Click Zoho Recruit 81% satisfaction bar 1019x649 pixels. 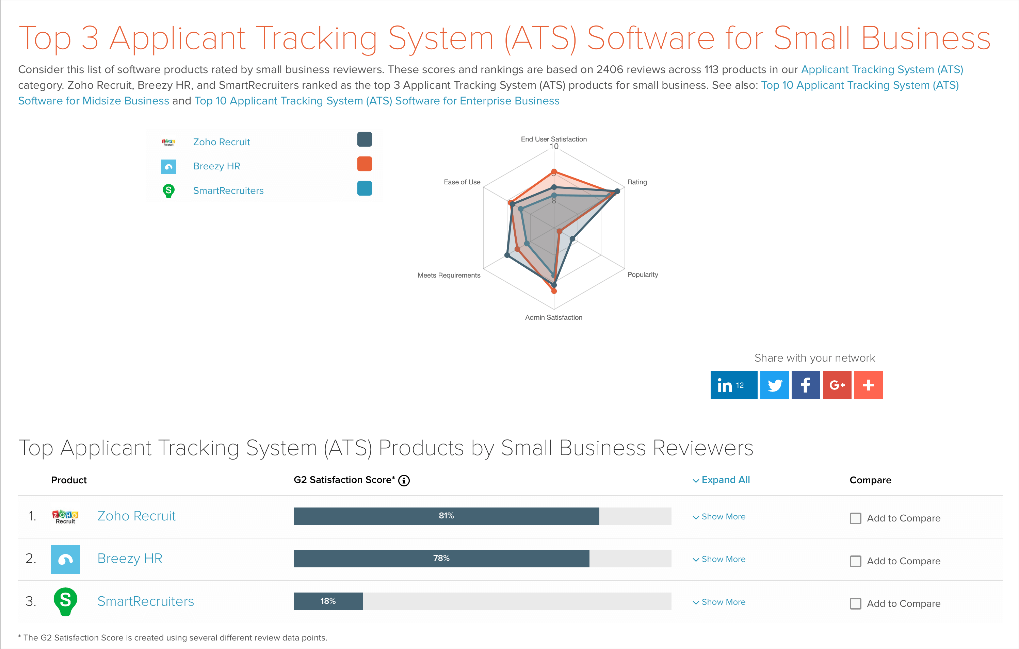click(x=446, y=516)
